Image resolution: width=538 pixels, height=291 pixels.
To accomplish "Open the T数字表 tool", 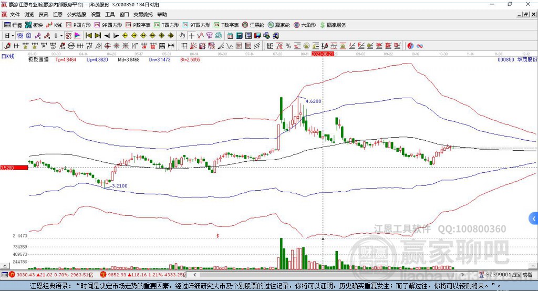I will tap(226, 25).
